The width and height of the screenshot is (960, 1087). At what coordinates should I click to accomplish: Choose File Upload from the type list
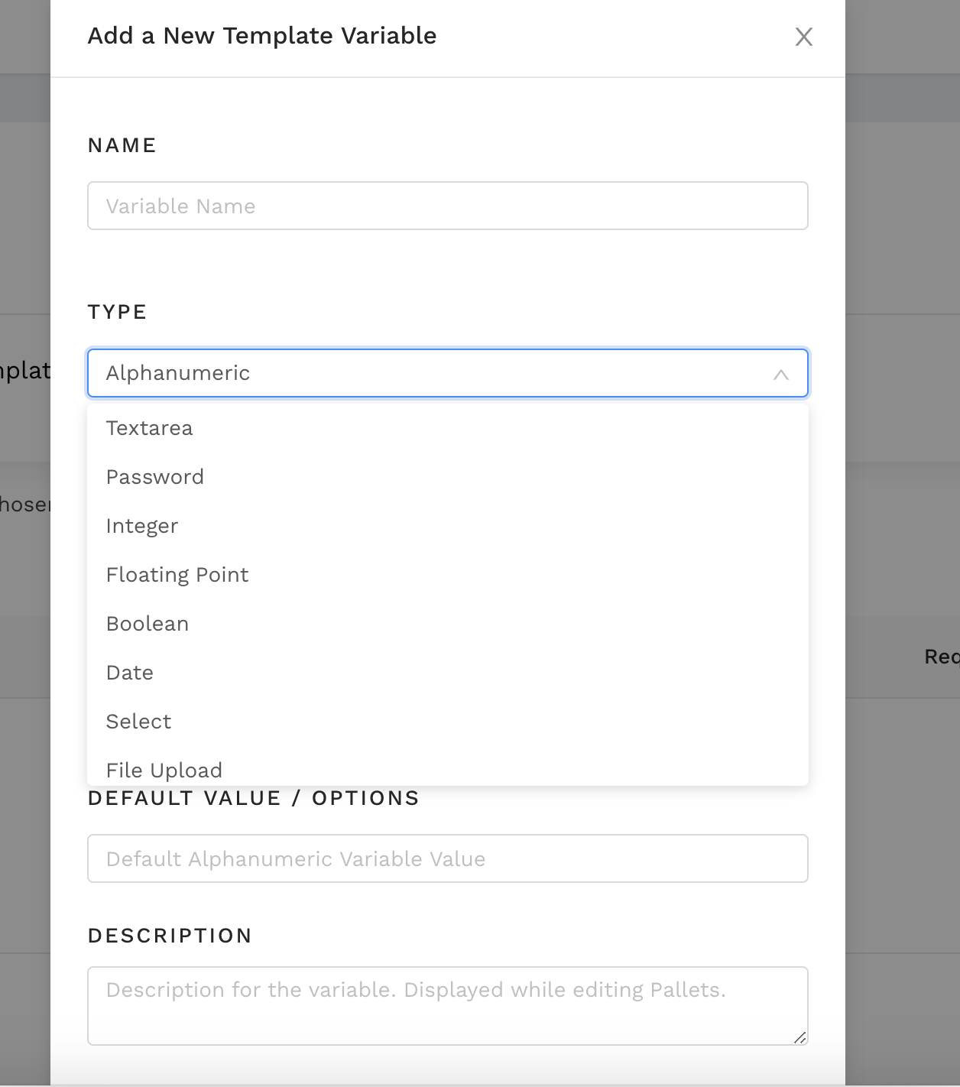pos(164,770)
